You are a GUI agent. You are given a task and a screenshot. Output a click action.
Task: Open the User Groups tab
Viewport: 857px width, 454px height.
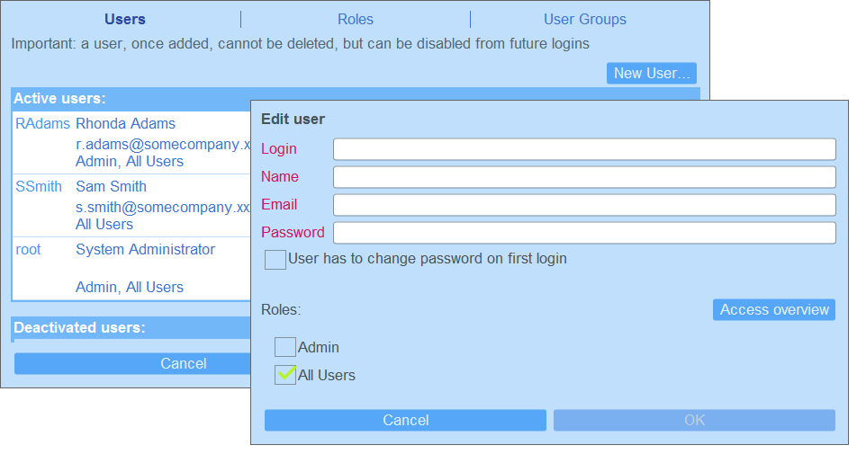(584, 19)
